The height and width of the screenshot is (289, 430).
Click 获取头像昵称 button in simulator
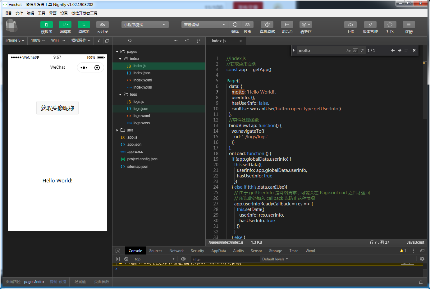click(57, 108)
